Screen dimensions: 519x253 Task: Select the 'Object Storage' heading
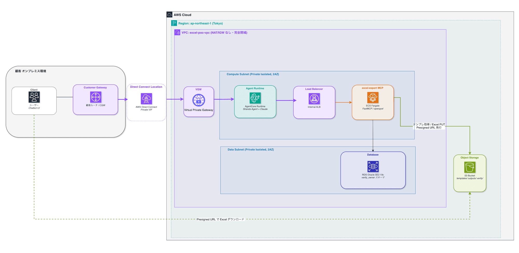tap(470, 158)
